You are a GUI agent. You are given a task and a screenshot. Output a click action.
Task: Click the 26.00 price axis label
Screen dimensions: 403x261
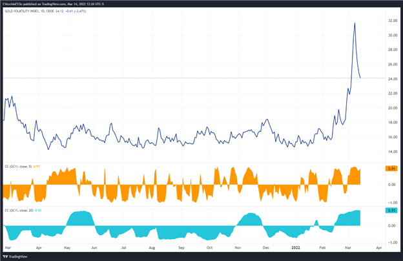pyautogui.click(x=393, y=65)
